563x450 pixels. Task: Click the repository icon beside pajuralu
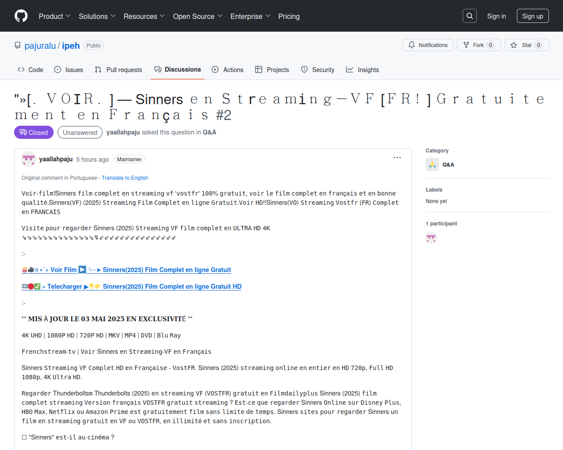click(18, 45)
